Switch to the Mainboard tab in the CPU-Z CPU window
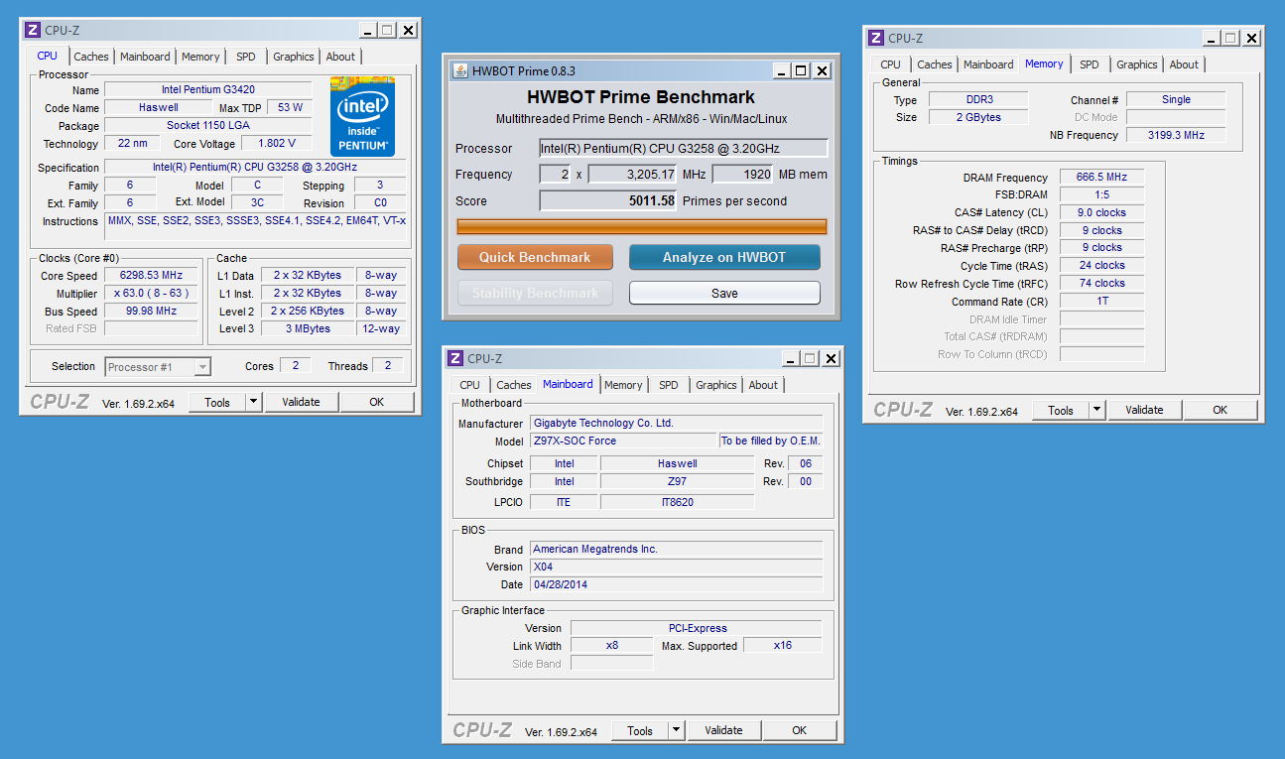This screenshot has width=1285, height=759. pyautogui.click(x=145, y=57)
